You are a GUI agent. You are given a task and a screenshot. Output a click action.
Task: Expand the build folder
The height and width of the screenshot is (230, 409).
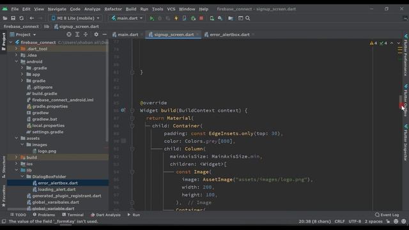pyautogui.click(x=17, y=157)
